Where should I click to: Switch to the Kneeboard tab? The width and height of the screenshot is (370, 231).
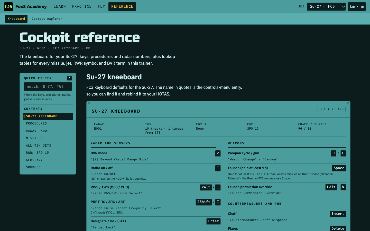click(16, 19)
